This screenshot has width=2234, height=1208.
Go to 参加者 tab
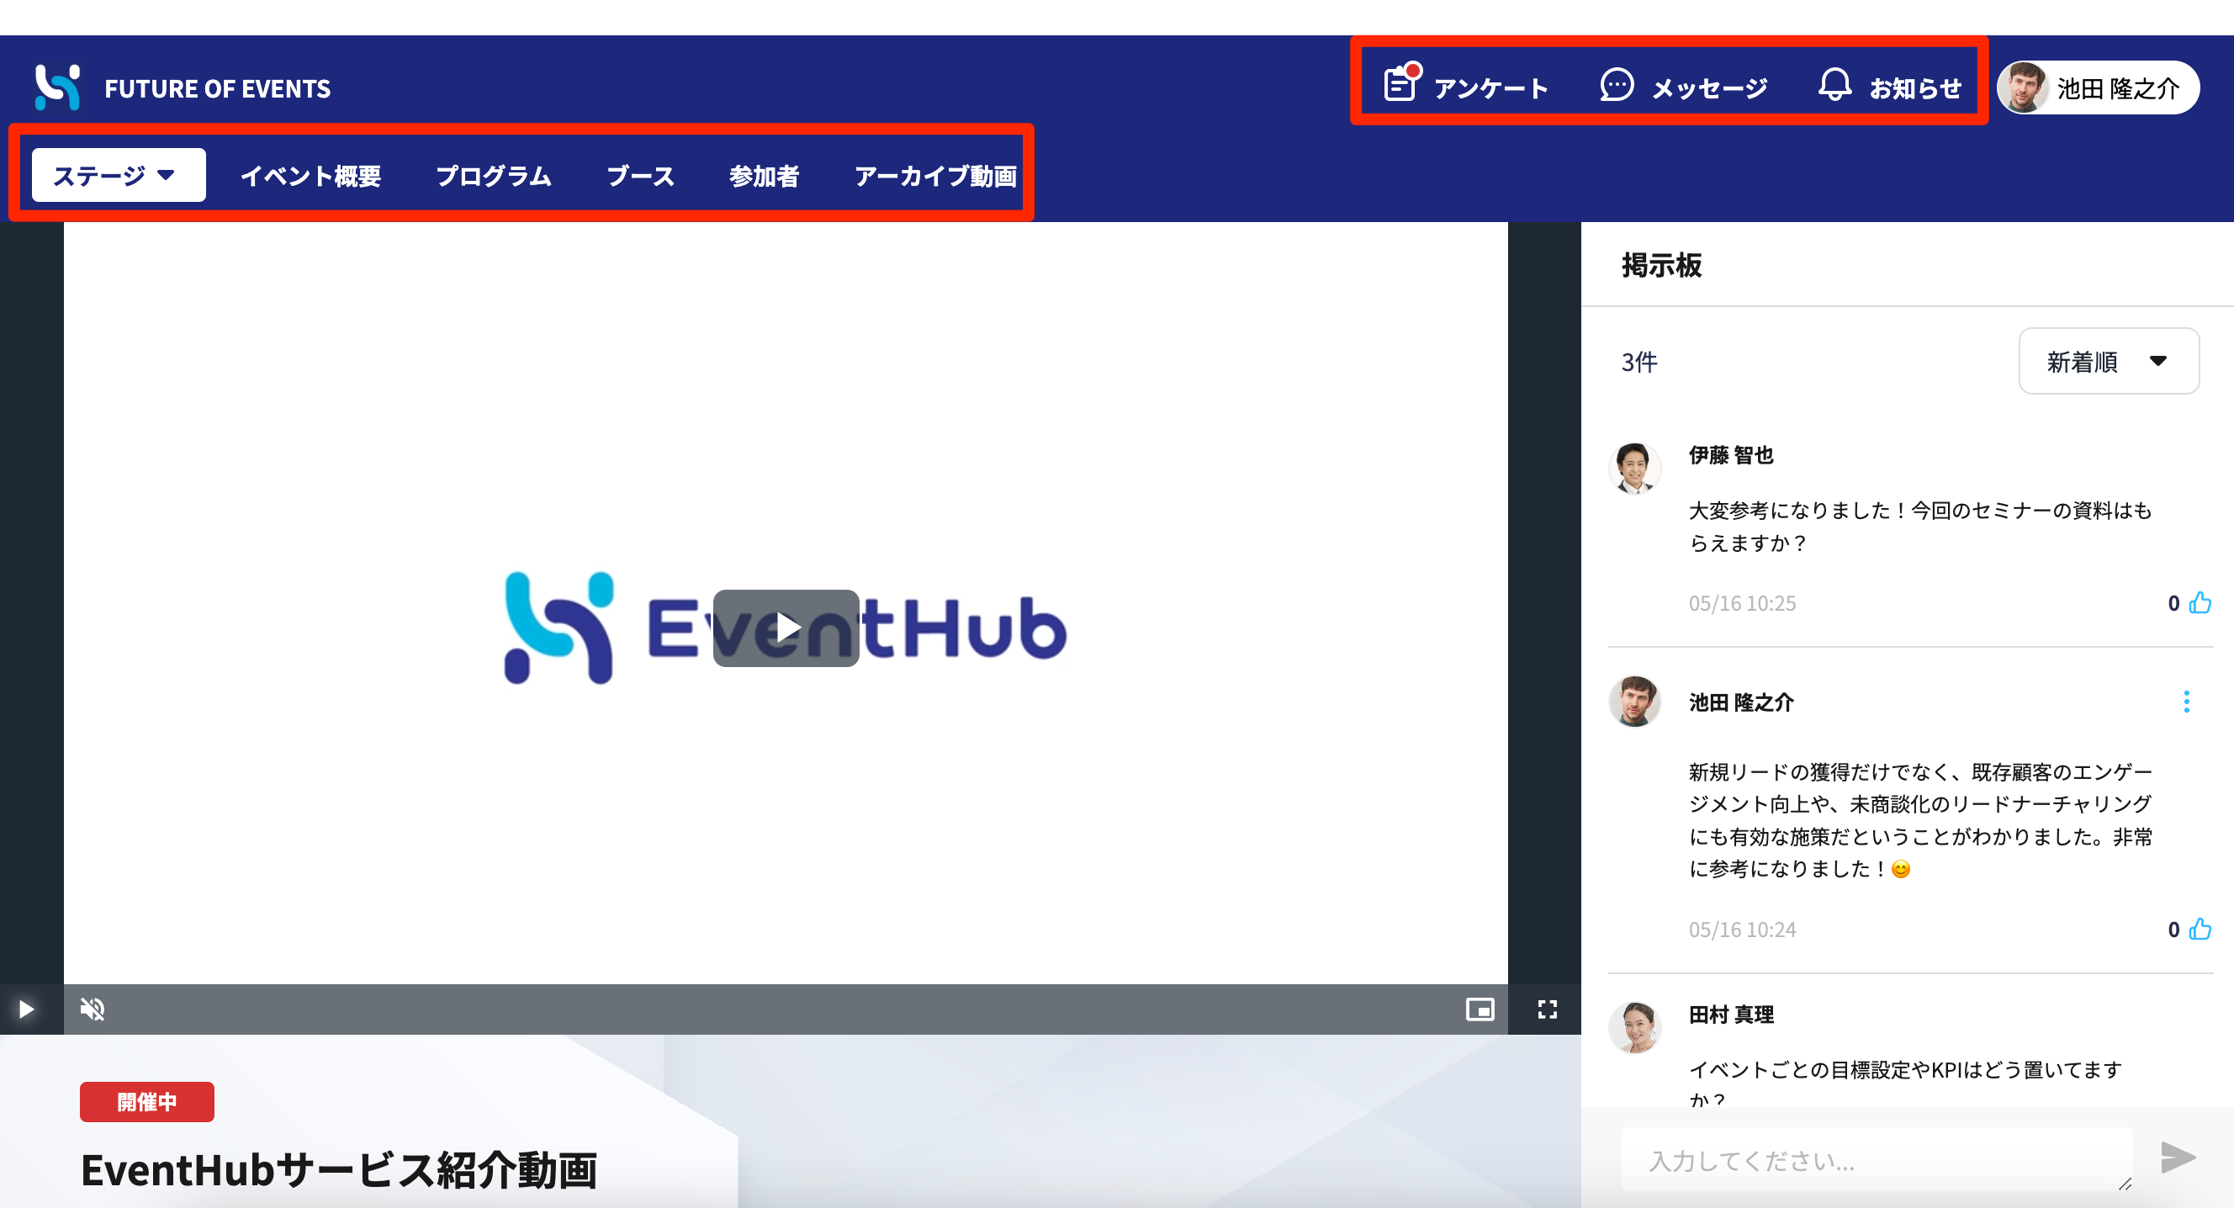(x=763, y=176)
